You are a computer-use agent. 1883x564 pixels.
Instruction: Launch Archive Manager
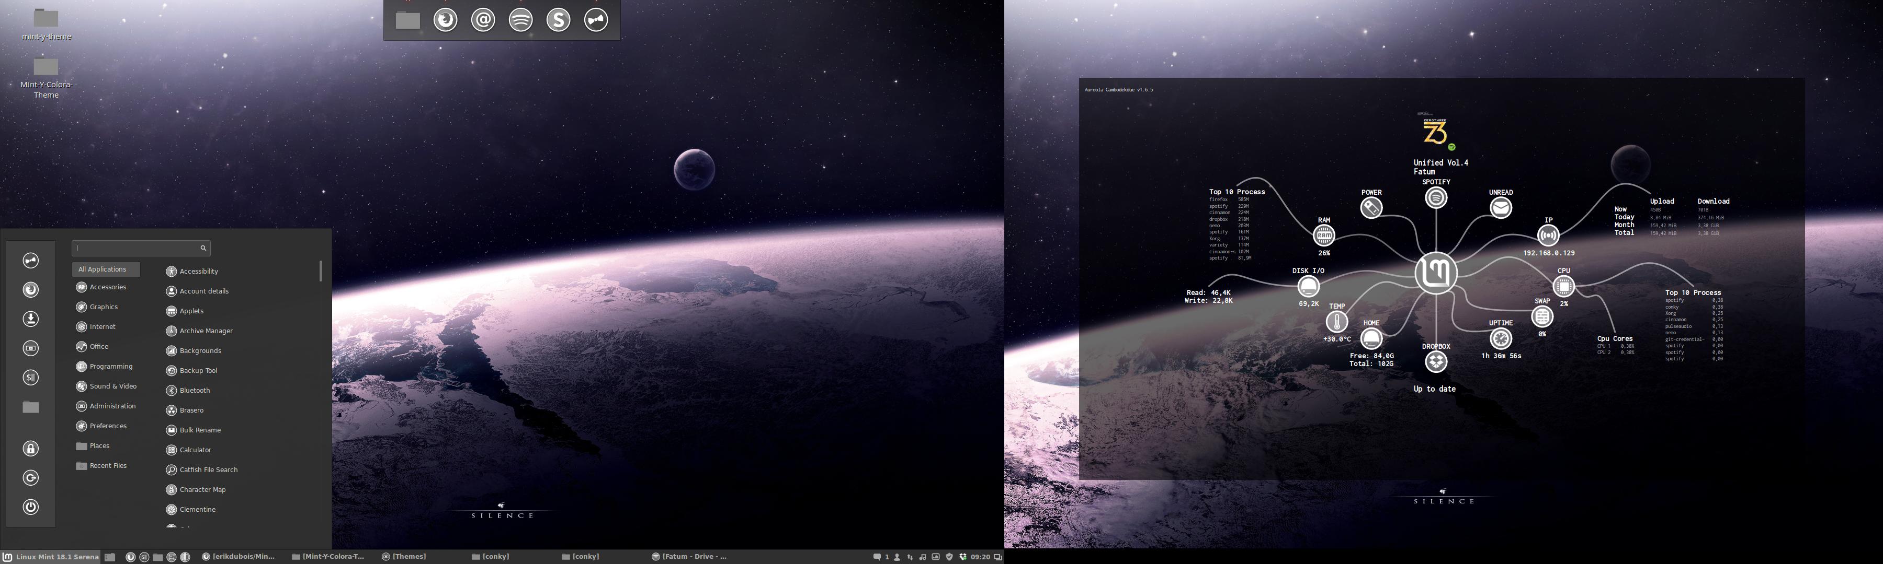tap(199, 331)
